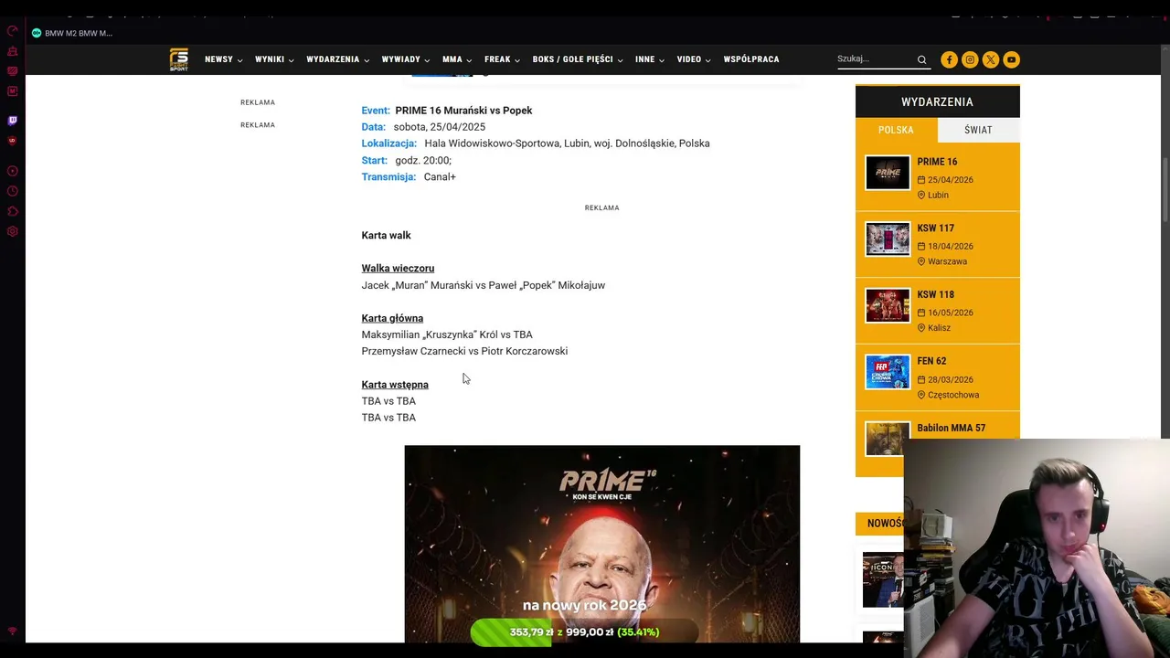The image size is (1170, 658).
Task: Click calendar icon beside 25/04/2026
Action: pos(921,180)
